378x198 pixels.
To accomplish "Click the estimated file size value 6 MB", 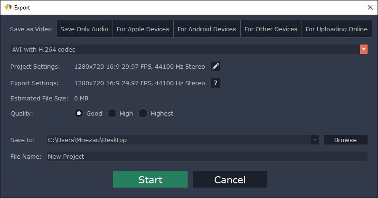I will point(81,98).
